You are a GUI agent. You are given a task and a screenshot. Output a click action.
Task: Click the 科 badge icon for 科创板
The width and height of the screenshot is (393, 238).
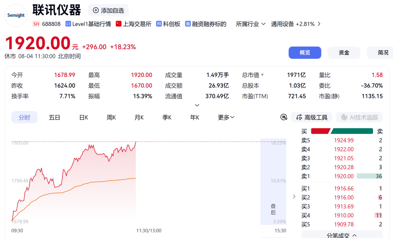pyautogui.click(x=159, y=24)
